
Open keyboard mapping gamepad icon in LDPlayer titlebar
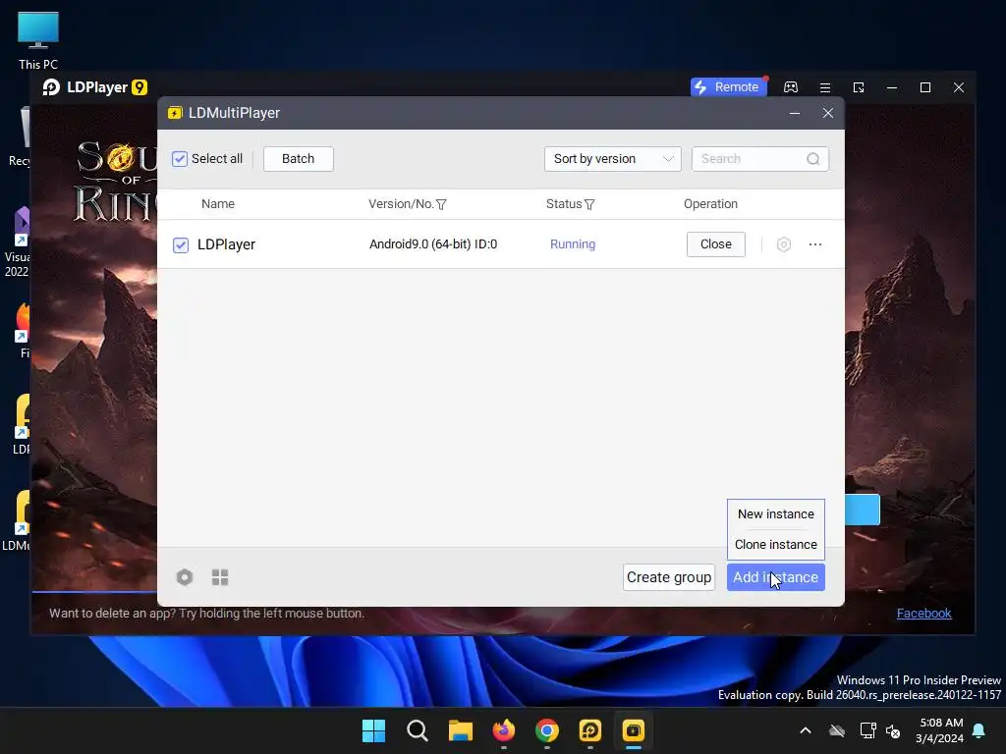point(791,87)
